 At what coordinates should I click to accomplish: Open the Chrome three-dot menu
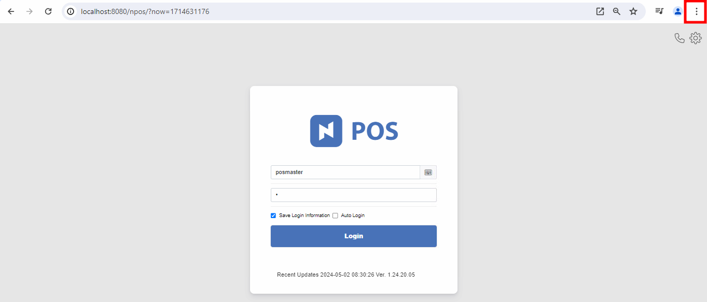pyautogui.click(x=696, y=11)
